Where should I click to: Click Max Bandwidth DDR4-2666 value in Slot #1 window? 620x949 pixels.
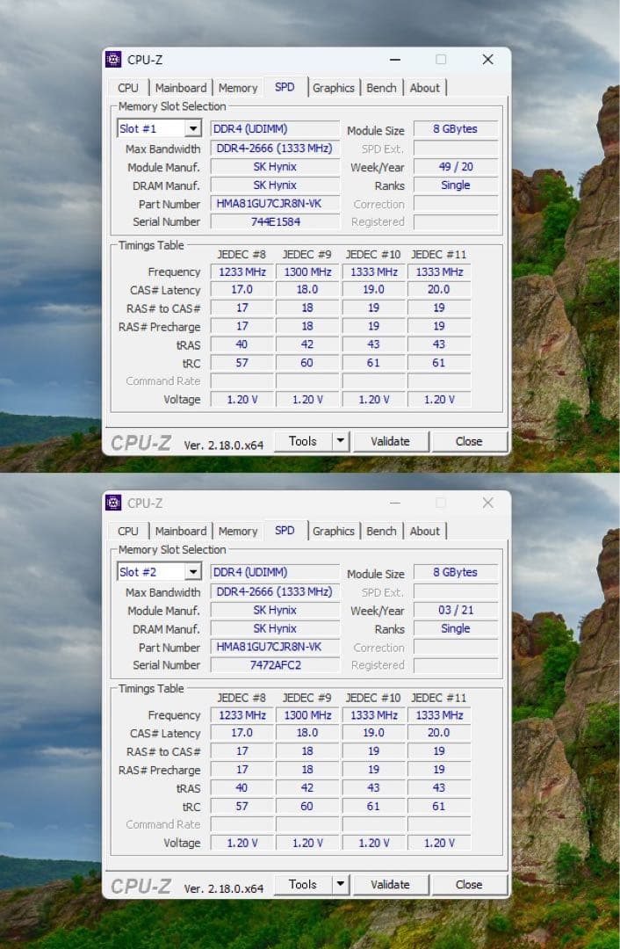275,148
